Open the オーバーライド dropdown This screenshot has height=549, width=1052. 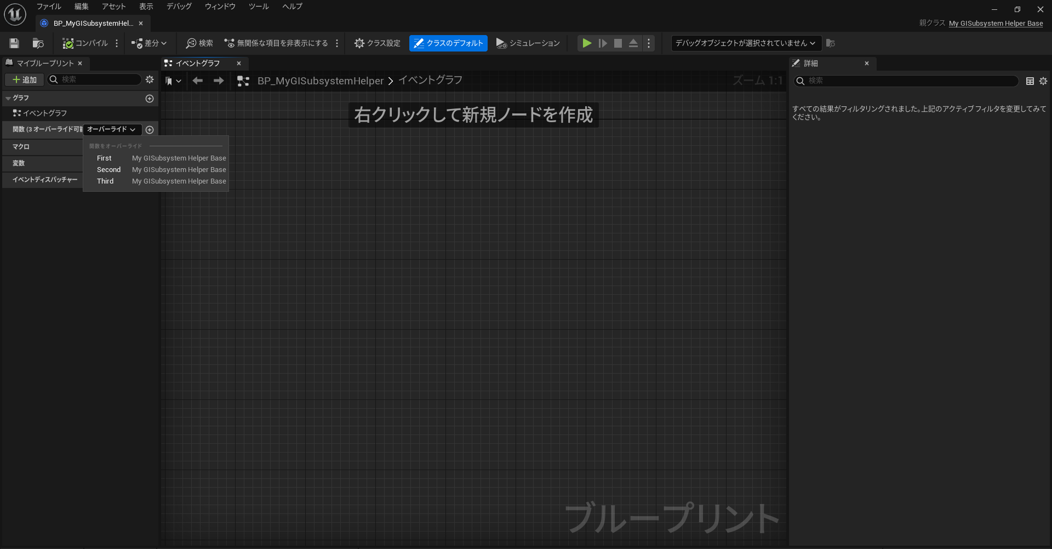pos(112,130)
